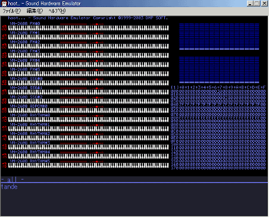Click the red icon beside YM-2608 RHYTHM#3

pyautogui.click(x=4, y=147)
